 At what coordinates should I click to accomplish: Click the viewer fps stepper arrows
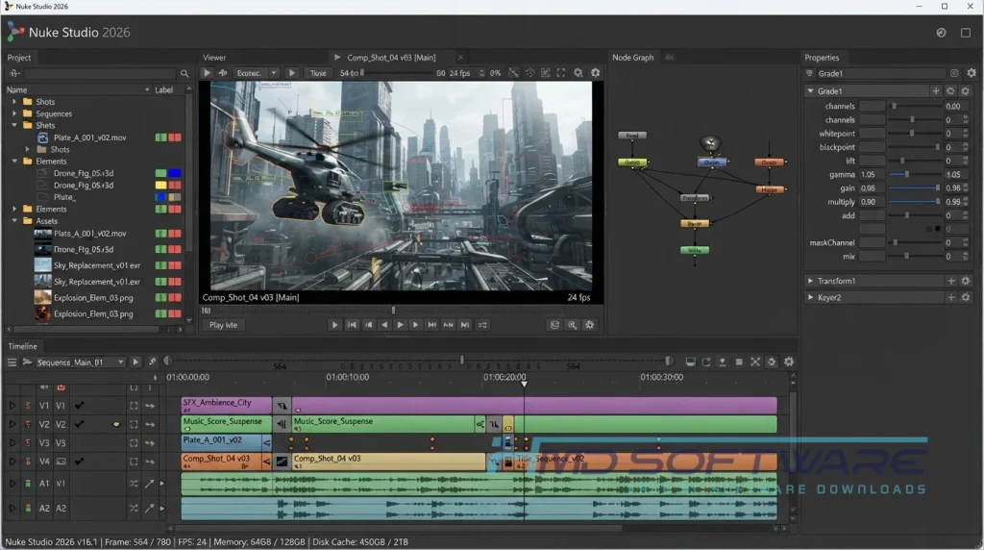pyautogui.click(x=482, y=73)
